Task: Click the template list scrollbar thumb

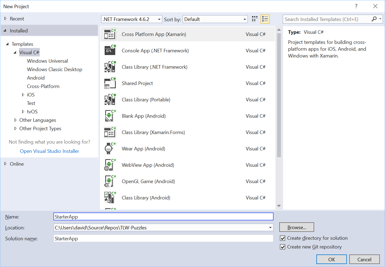Action: pyautogui.click(x=279, y=95)
